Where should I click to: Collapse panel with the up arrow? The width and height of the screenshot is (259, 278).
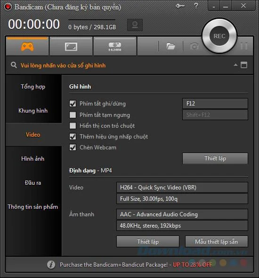(235, 65)
